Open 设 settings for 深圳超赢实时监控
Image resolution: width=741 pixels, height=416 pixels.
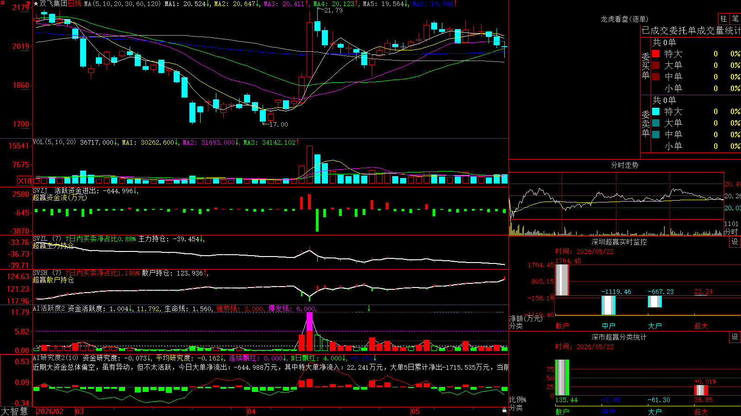[x=735, y=242]
